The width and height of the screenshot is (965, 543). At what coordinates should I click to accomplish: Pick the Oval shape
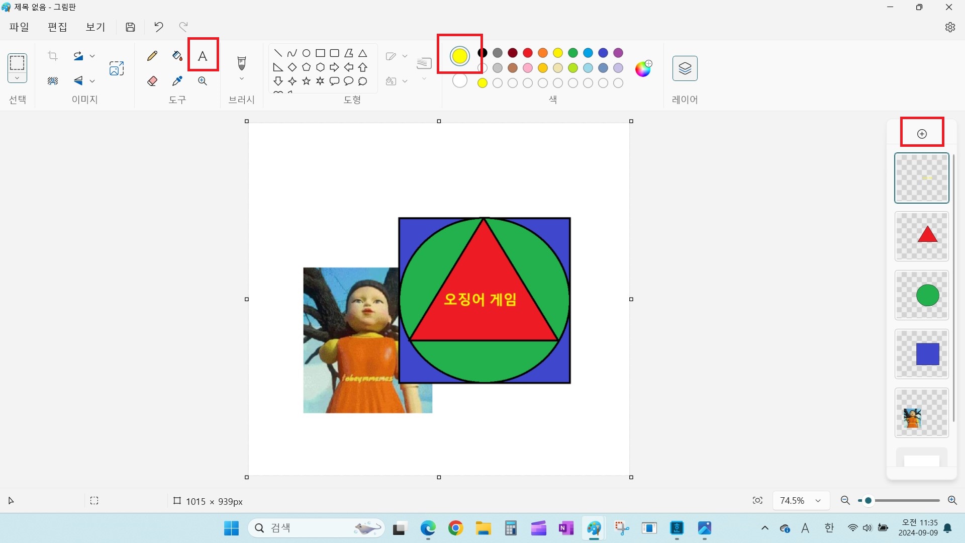[306, 53]
